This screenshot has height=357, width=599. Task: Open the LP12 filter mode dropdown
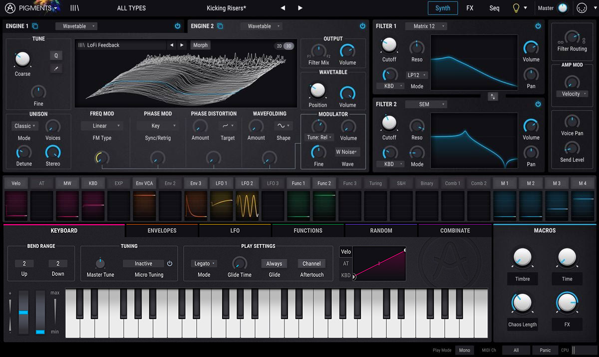pos(417,75)
